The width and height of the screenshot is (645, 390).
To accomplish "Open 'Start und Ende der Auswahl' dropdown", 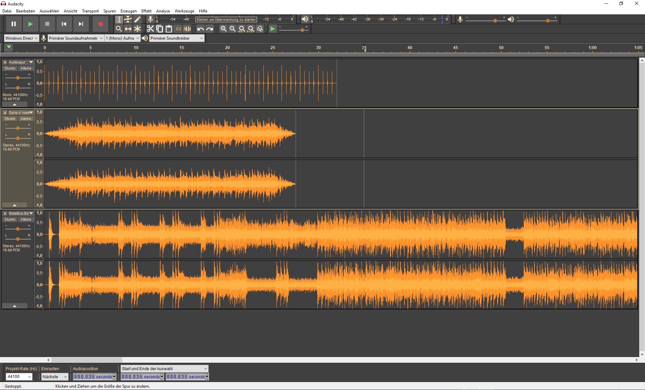I will [165, 369].
